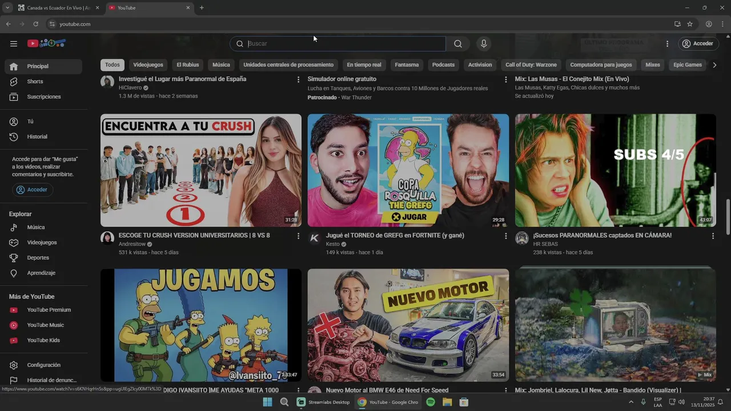Bookmark this page with star icon

pyautogui.click(x=690, y=24)
